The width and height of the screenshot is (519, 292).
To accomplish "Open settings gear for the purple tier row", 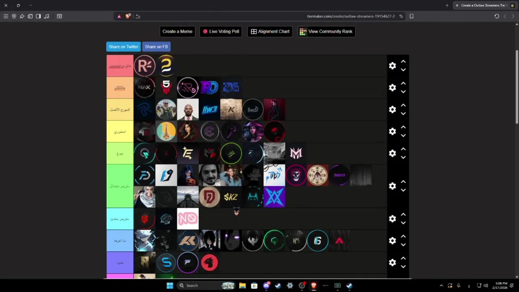I will click(x=392, y=262).
